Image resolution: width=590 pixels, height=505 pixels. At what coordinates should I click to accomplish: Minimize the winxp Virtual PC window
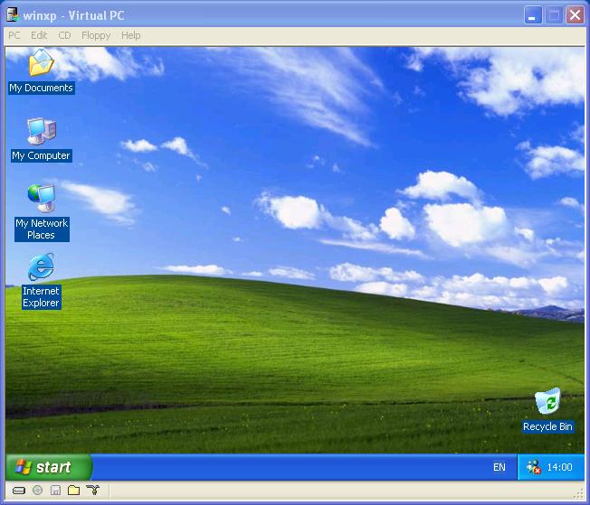pyautogui.click(x=533, y=15)
